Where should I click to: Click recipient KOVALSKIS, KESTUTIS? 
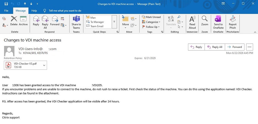35,53
